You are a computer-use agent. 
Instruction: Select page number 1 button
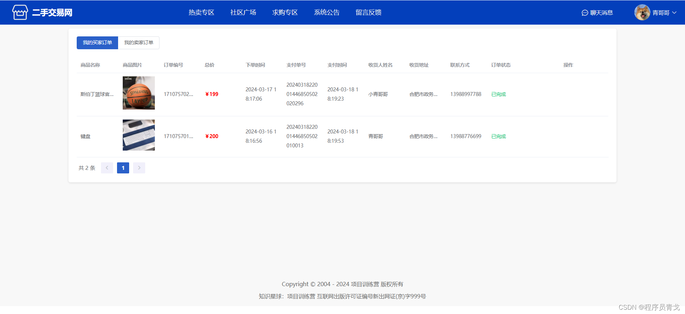tap(123, 168)
